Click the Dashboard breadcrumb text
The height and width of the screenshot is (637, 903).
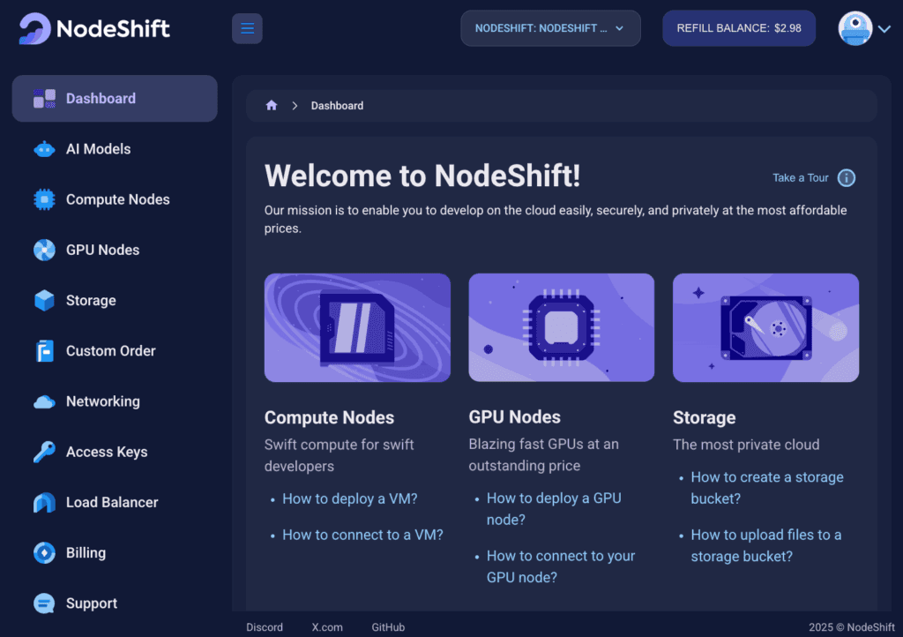[x=337, y=106]
